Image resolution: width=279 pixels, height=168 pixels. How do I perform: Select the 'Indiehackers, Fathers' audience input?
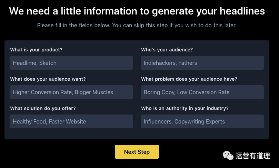[202, 63]
